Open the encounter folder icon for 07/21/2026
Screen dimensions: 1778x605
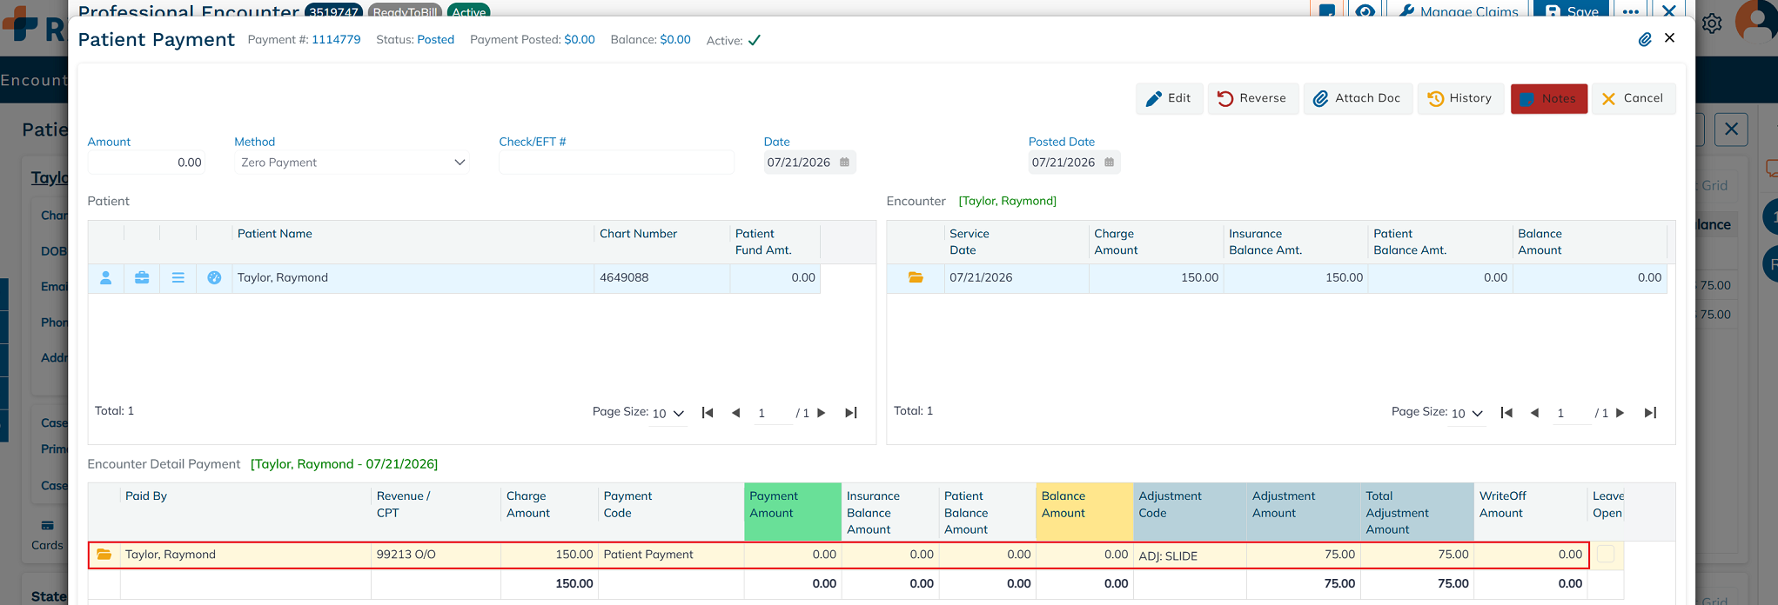point(916,277)
